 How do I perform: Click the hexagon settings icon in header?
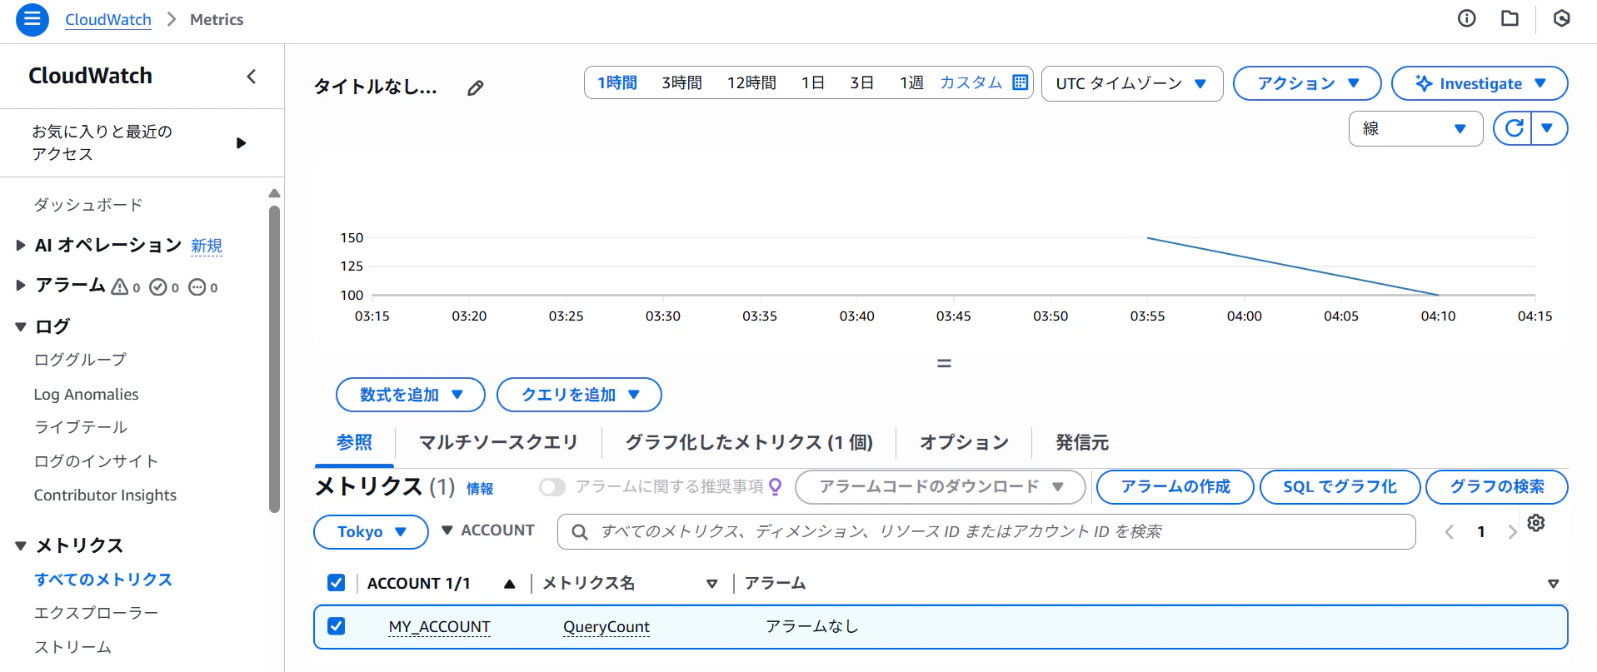tap(1562, 18)
